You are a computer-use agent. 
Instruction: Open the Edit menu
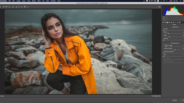[14, 1]
